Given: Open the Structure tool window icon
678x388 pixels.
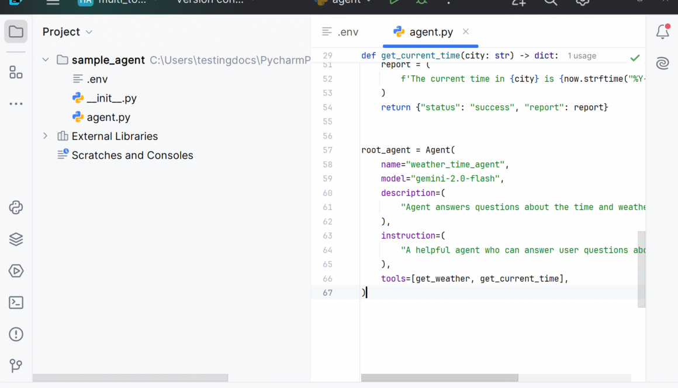Looking at the screenshot, I should [16, 72].
